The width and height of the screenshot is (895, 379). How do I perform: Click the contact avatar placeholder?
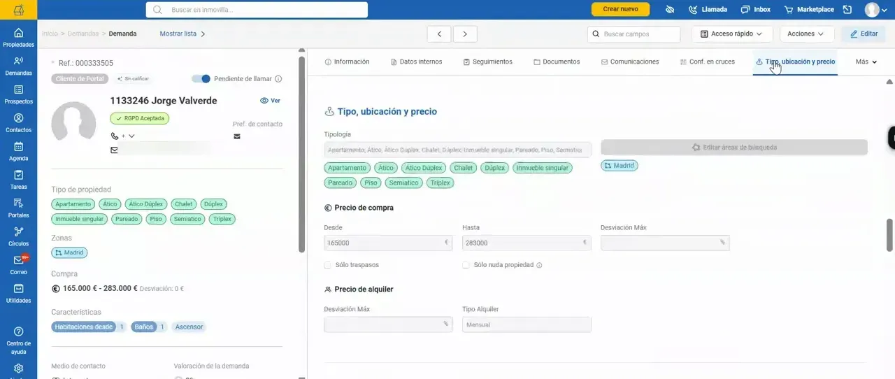click(73, 124)
